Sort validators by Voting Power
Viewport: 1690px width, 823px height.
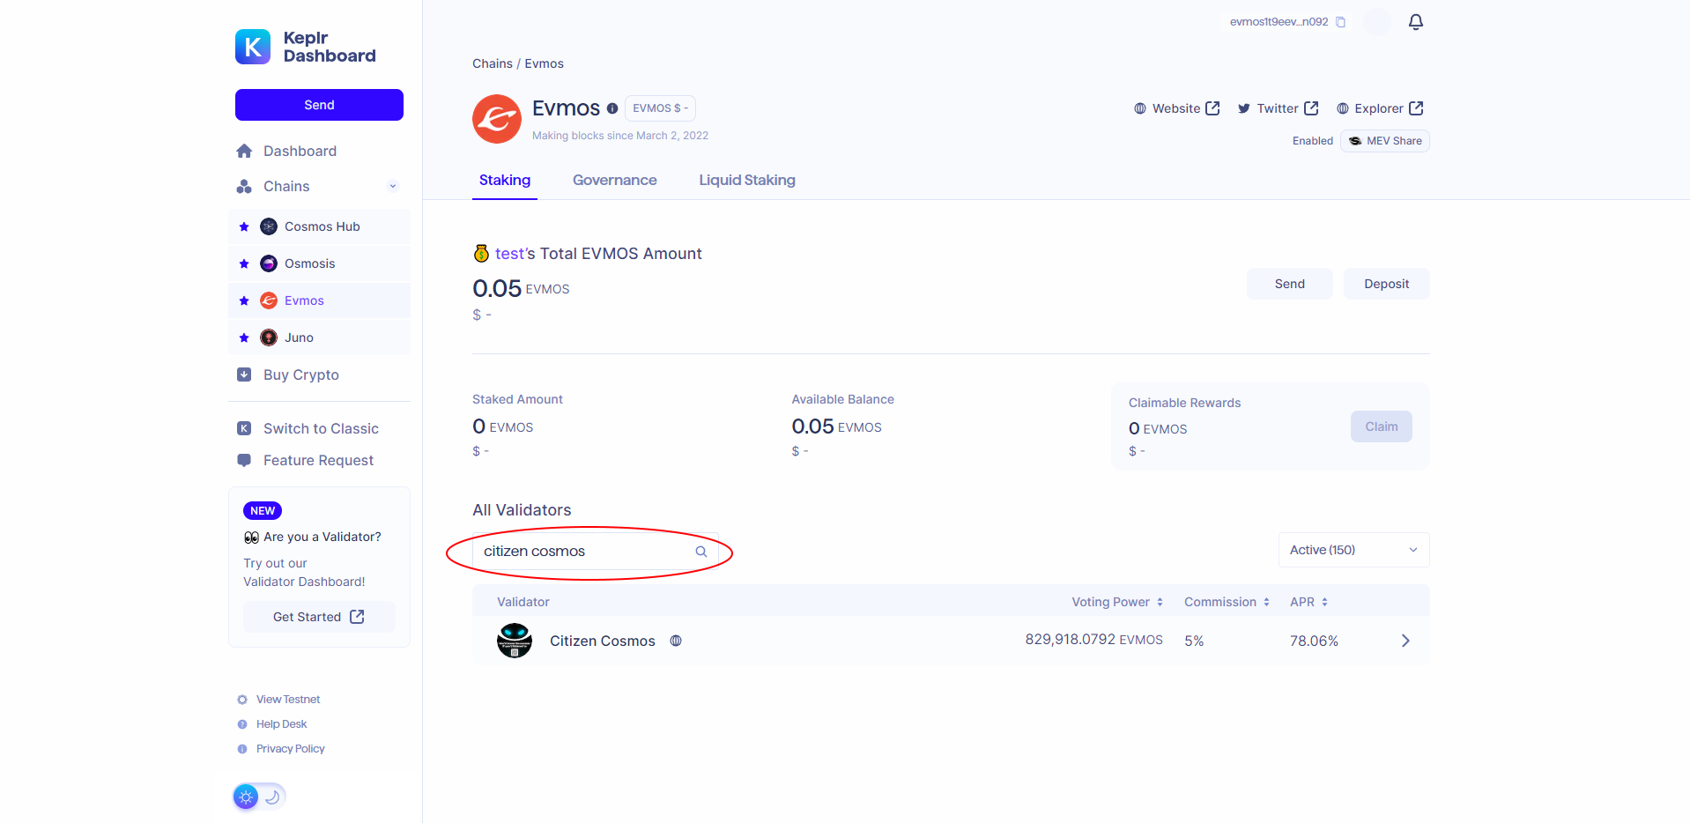[1117, 602]
